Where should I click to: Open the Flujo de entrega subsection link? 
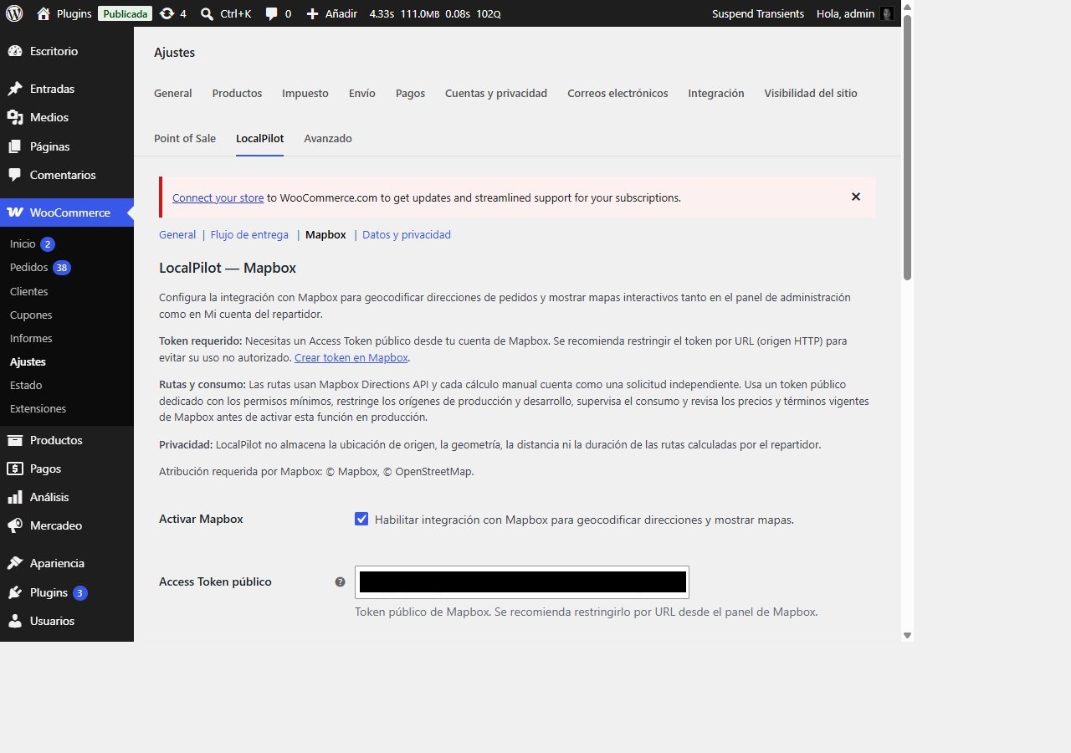point(249,235)
